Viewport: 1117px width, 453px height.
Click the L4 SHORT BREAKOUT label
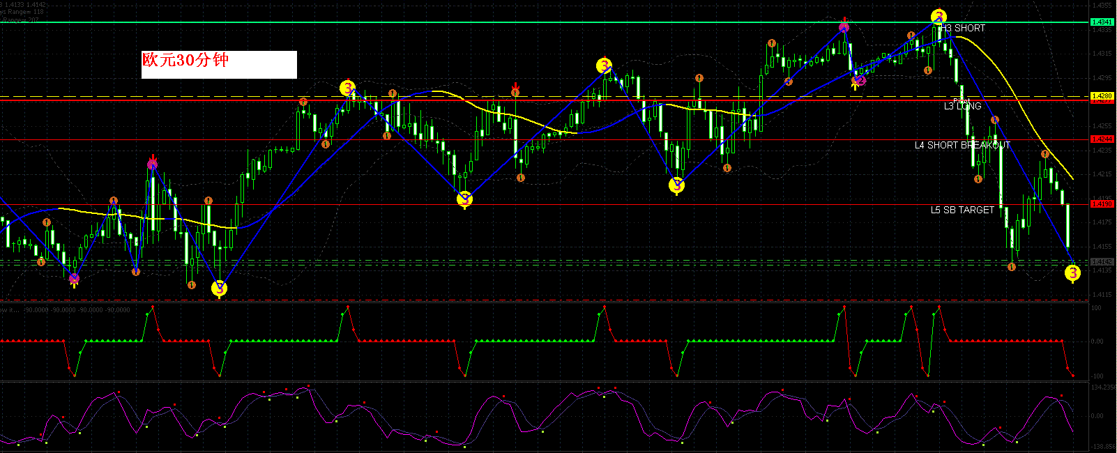[962, 145]
